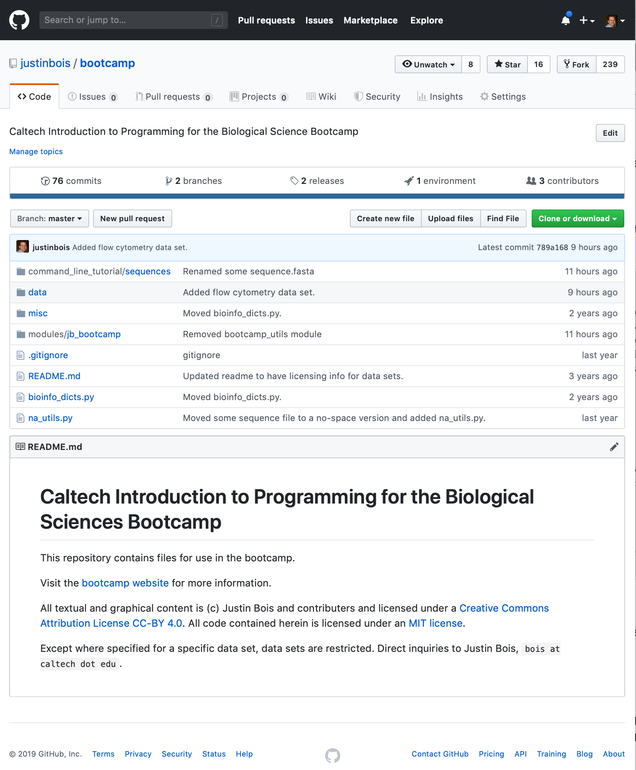Open Pricing in the footer
636x770 pixels.
coord(491,754)
